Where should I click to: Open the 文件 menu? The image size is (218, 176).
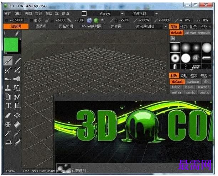click(7, 14)
